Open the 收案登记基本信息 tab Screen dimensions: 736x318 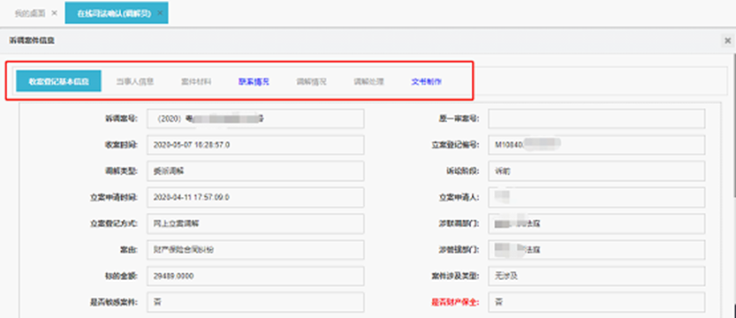point(58,81)
